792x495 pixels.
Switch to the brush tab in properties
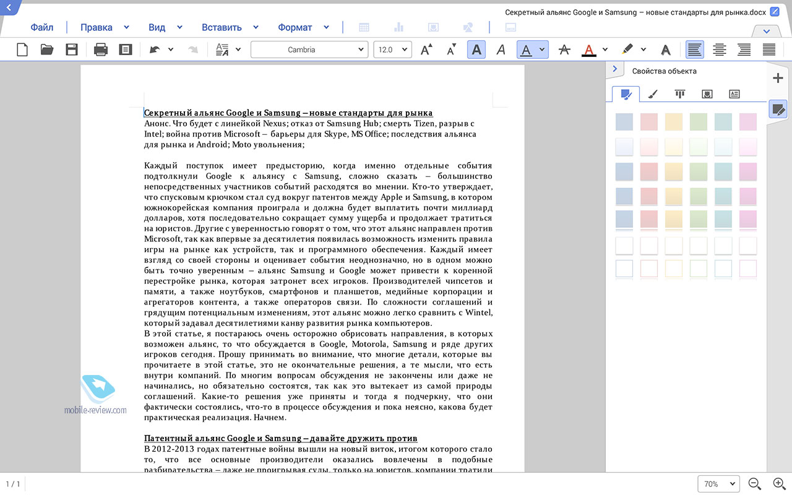tap(653, 94)
